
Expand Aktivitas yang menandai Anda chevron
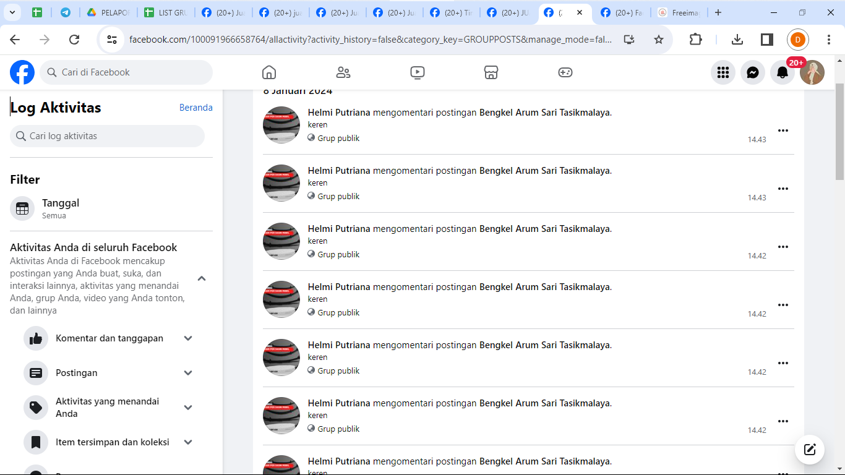(x=189, y=408)
